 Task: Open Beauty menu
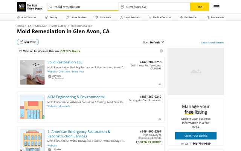click(51, 17)
